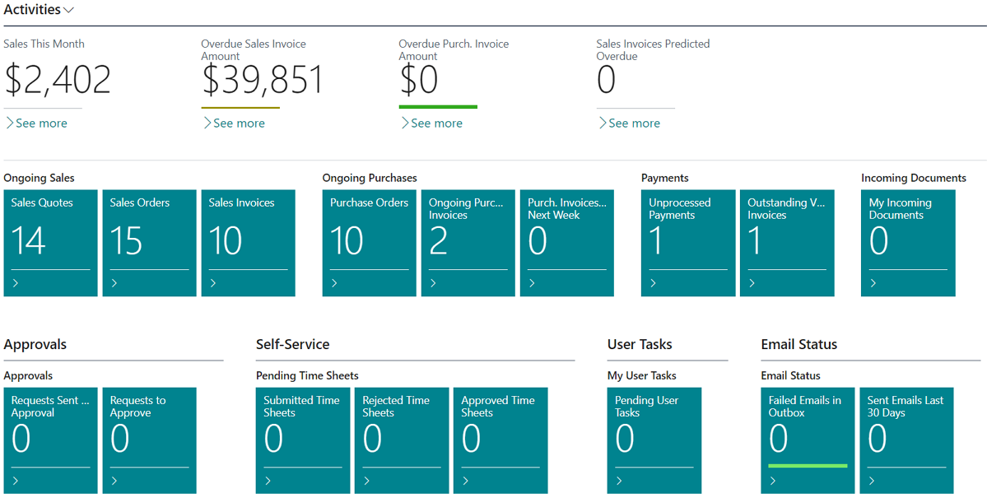Click arrow icon on Sales Orders tile
The width and height of the screenshot is (987, 498).
point(114,283)
